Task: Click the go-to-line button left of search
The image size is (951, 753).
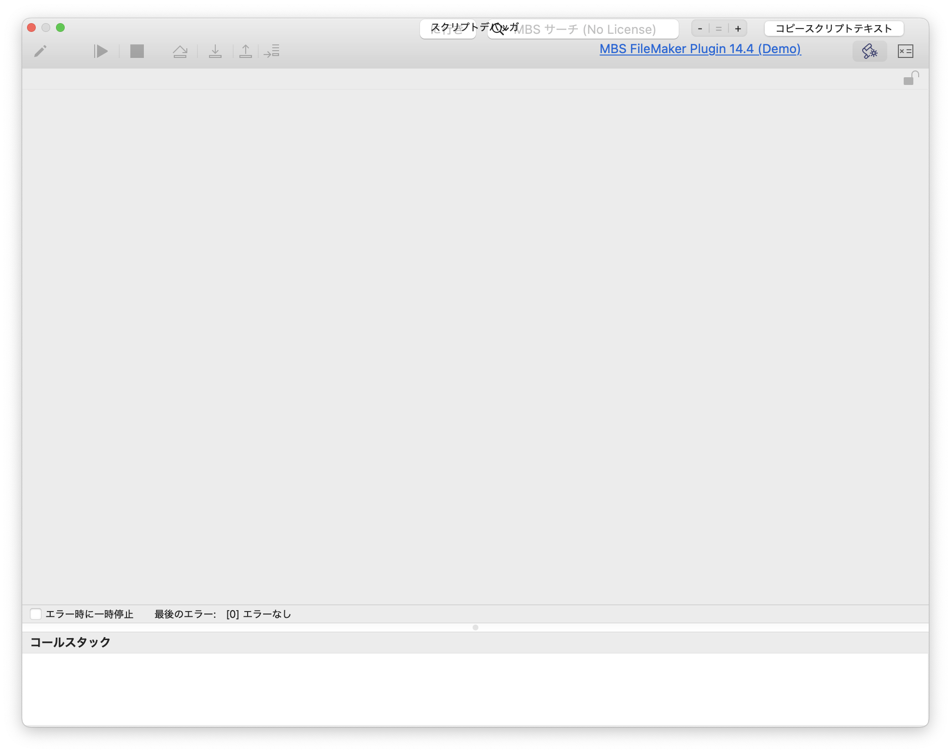Action: [448, 30]
